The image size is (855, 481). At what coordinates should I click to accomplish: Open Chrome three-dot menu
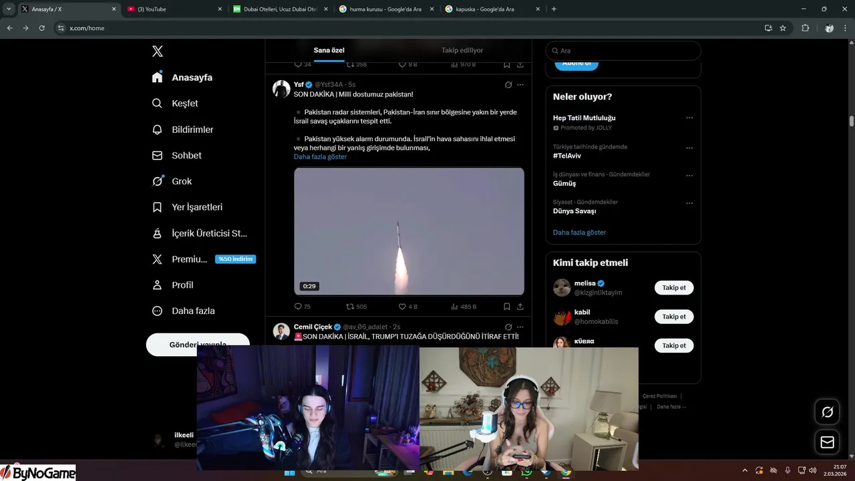click(x=846, y=28)
